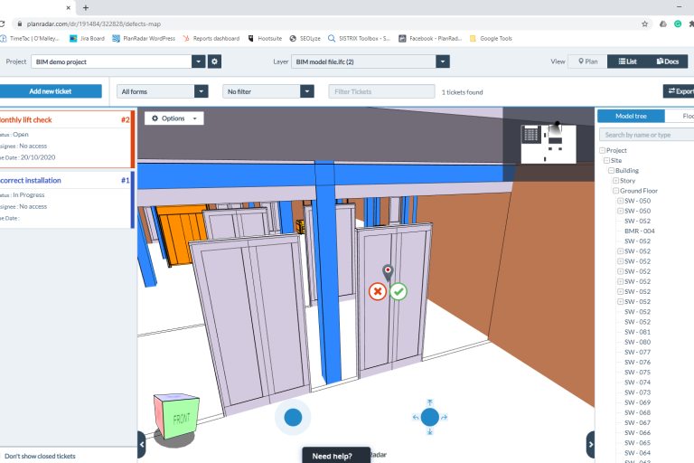Select SW - 080 in model tree
Image resolution: width=694 pixels, height=463 pixels.
tap(637, 342)
